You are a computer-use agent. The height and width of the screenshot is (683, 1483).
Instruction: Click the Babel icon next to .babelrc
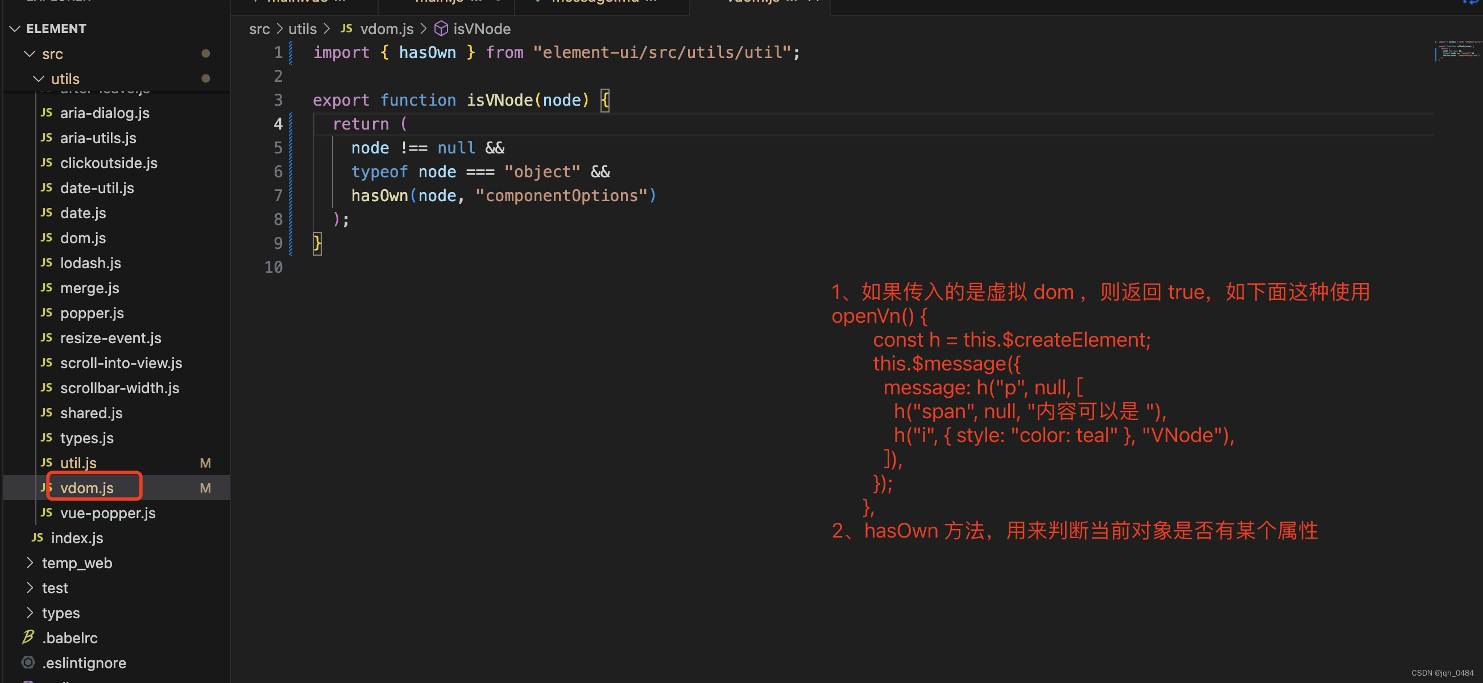[28, 638]
